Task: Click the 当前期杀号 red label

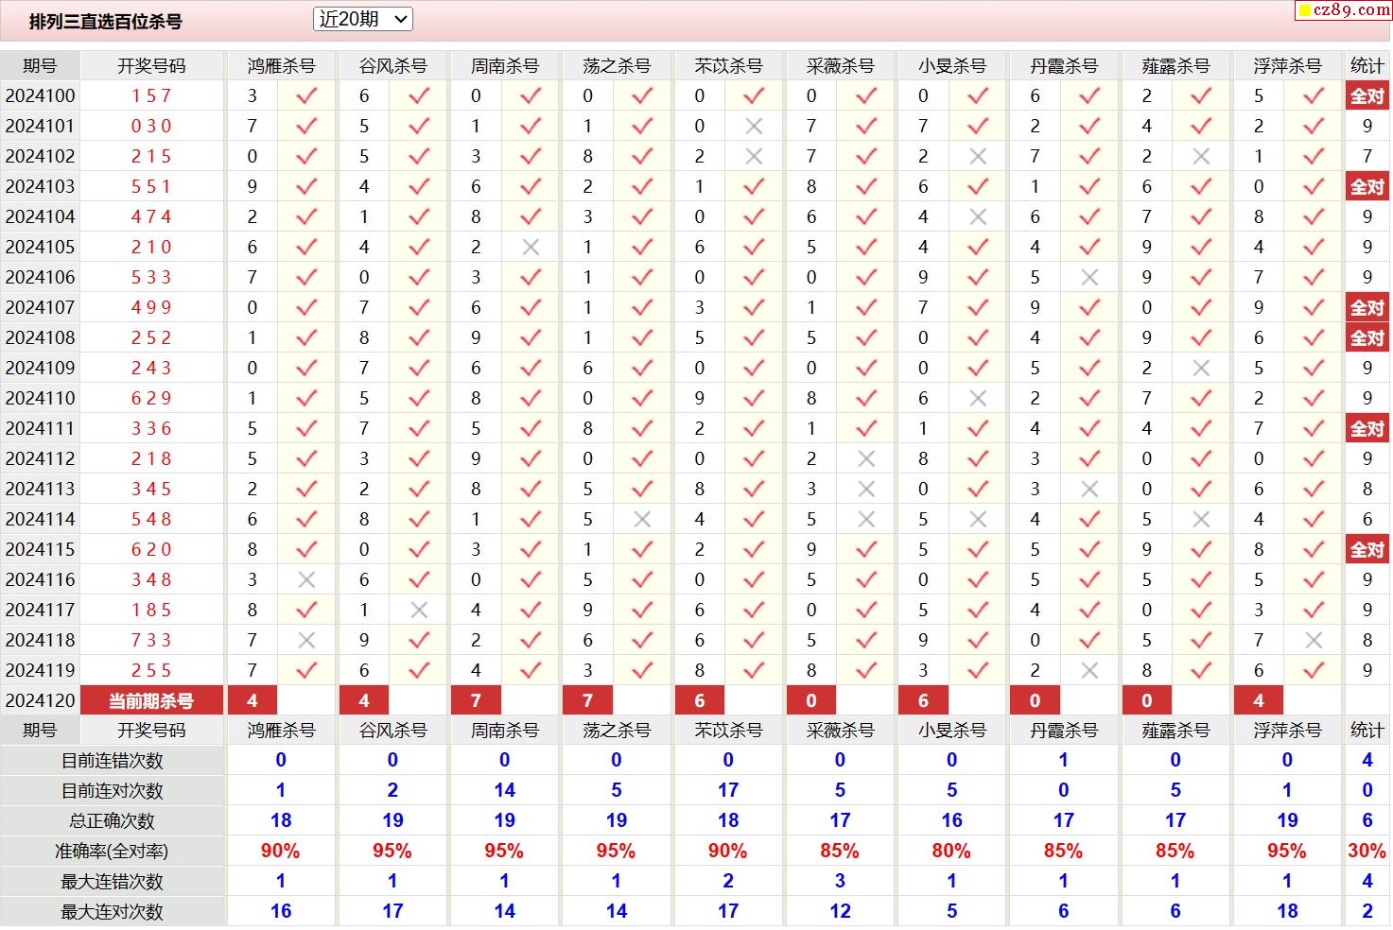Action: click(x=151, y=700)
